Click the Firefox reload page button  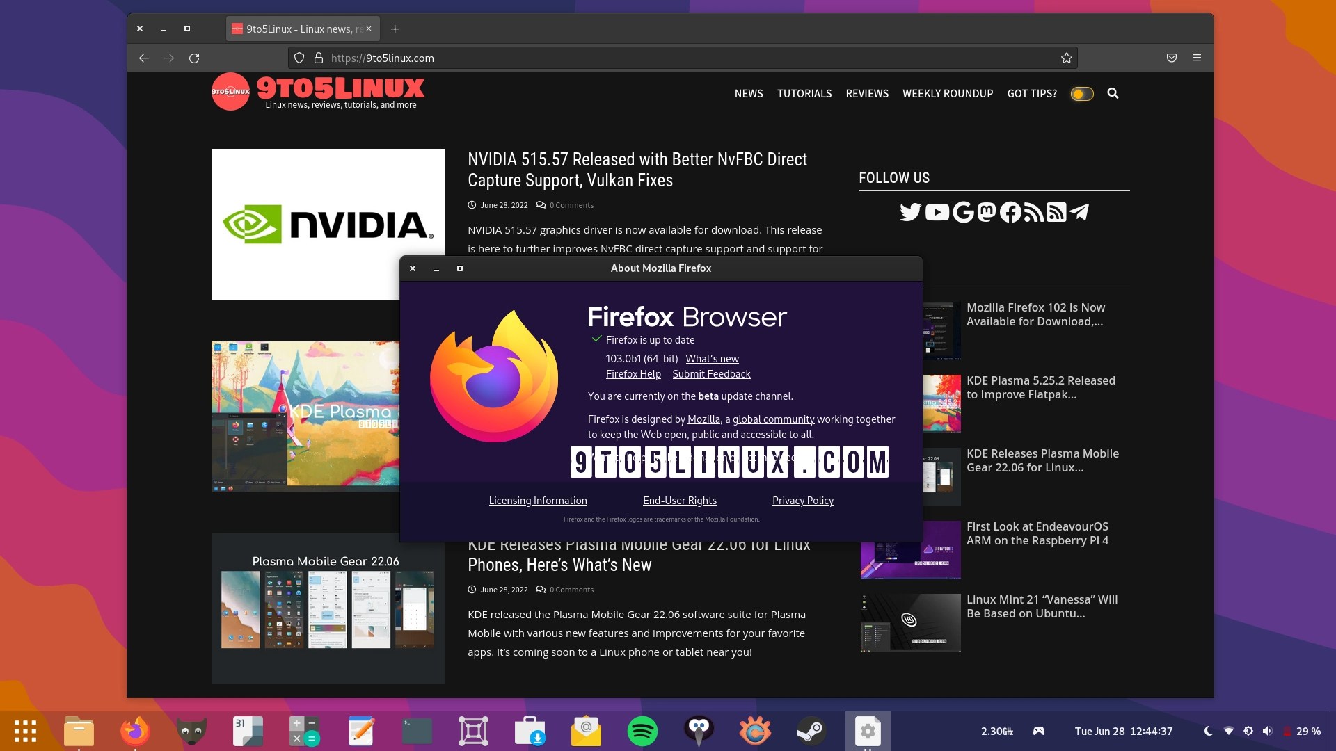tap(194, 58)
